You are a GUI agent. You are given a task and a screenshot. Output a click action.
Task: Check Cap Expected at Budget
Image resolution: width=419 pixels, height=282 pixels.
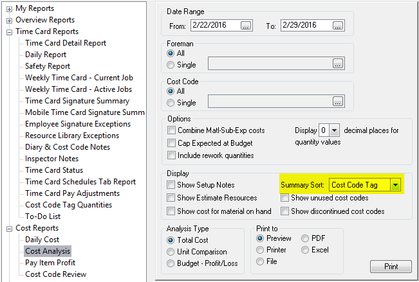coord(171,143)
